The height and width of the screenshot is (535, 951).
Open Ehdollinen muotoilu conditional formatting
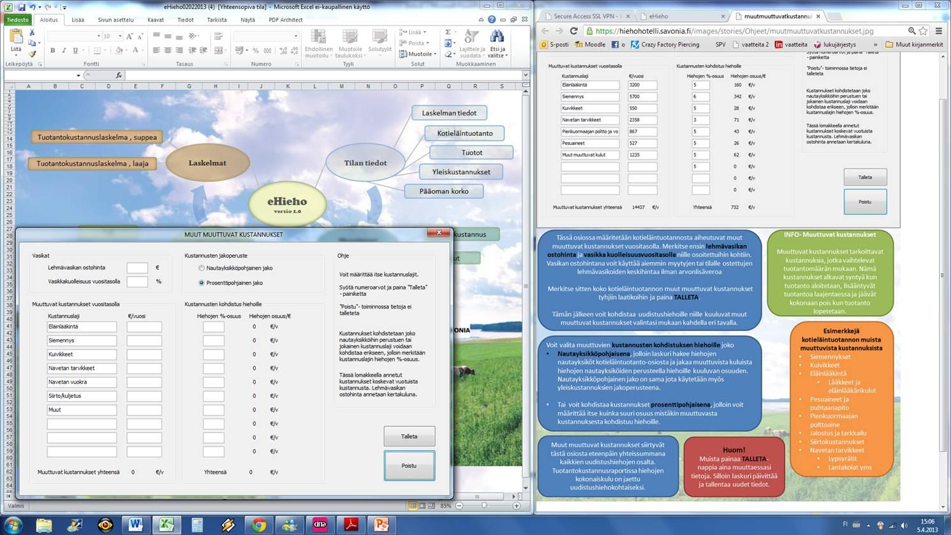coord(318,43)
